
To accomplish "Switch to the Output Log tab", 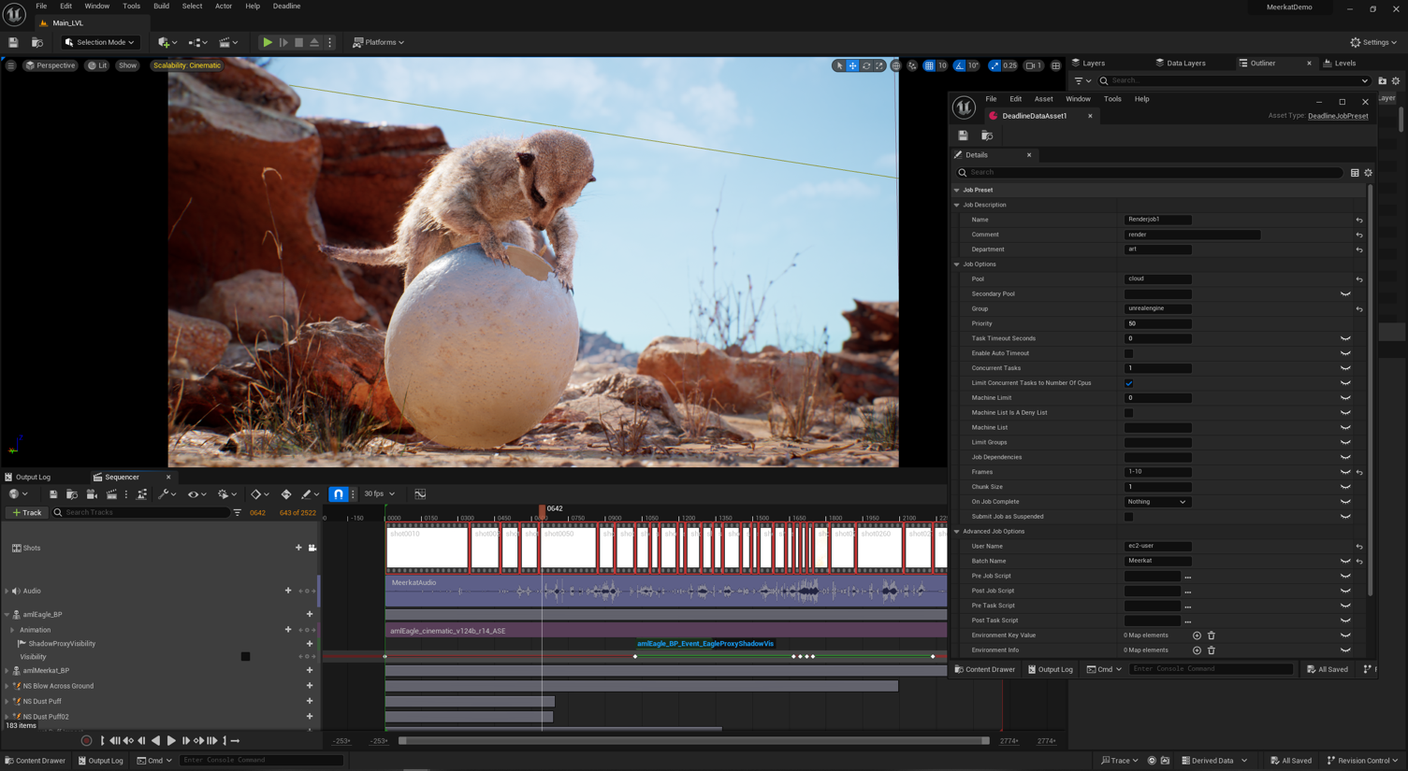I will tap(31, 477).
